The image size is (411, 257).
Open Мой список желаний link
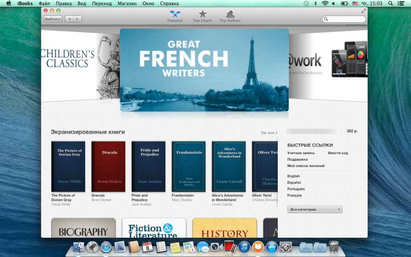tap(306, 166)
